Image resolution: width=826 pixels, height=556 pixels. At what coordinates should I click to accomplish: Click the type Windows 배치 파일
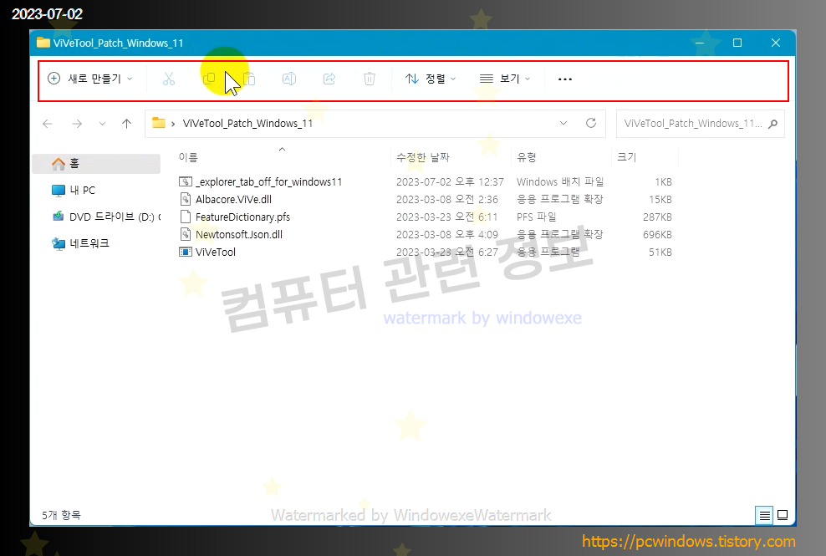(560, 181)
